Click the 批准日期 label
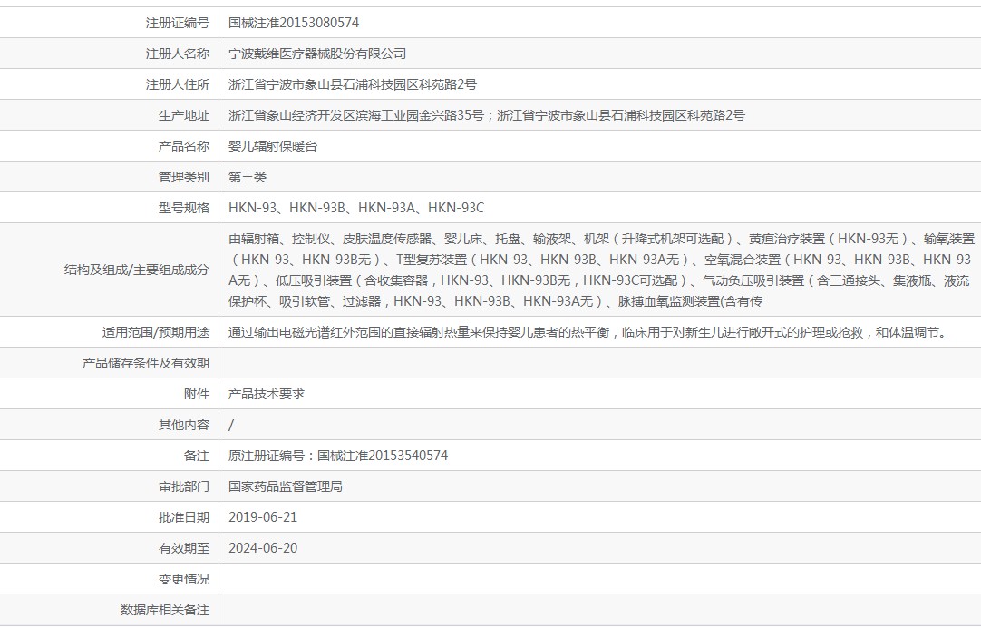981x628 pixels. pyautogui.click(x=183, y=517)
